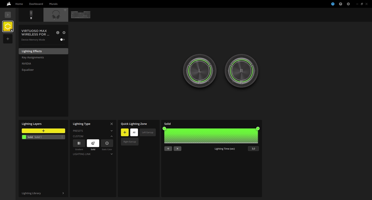Image resolution: width=372 pixels, height=200 pixels.
Task: Add a new lighting layer with yellow plus bar
Action: coord(44,131)
